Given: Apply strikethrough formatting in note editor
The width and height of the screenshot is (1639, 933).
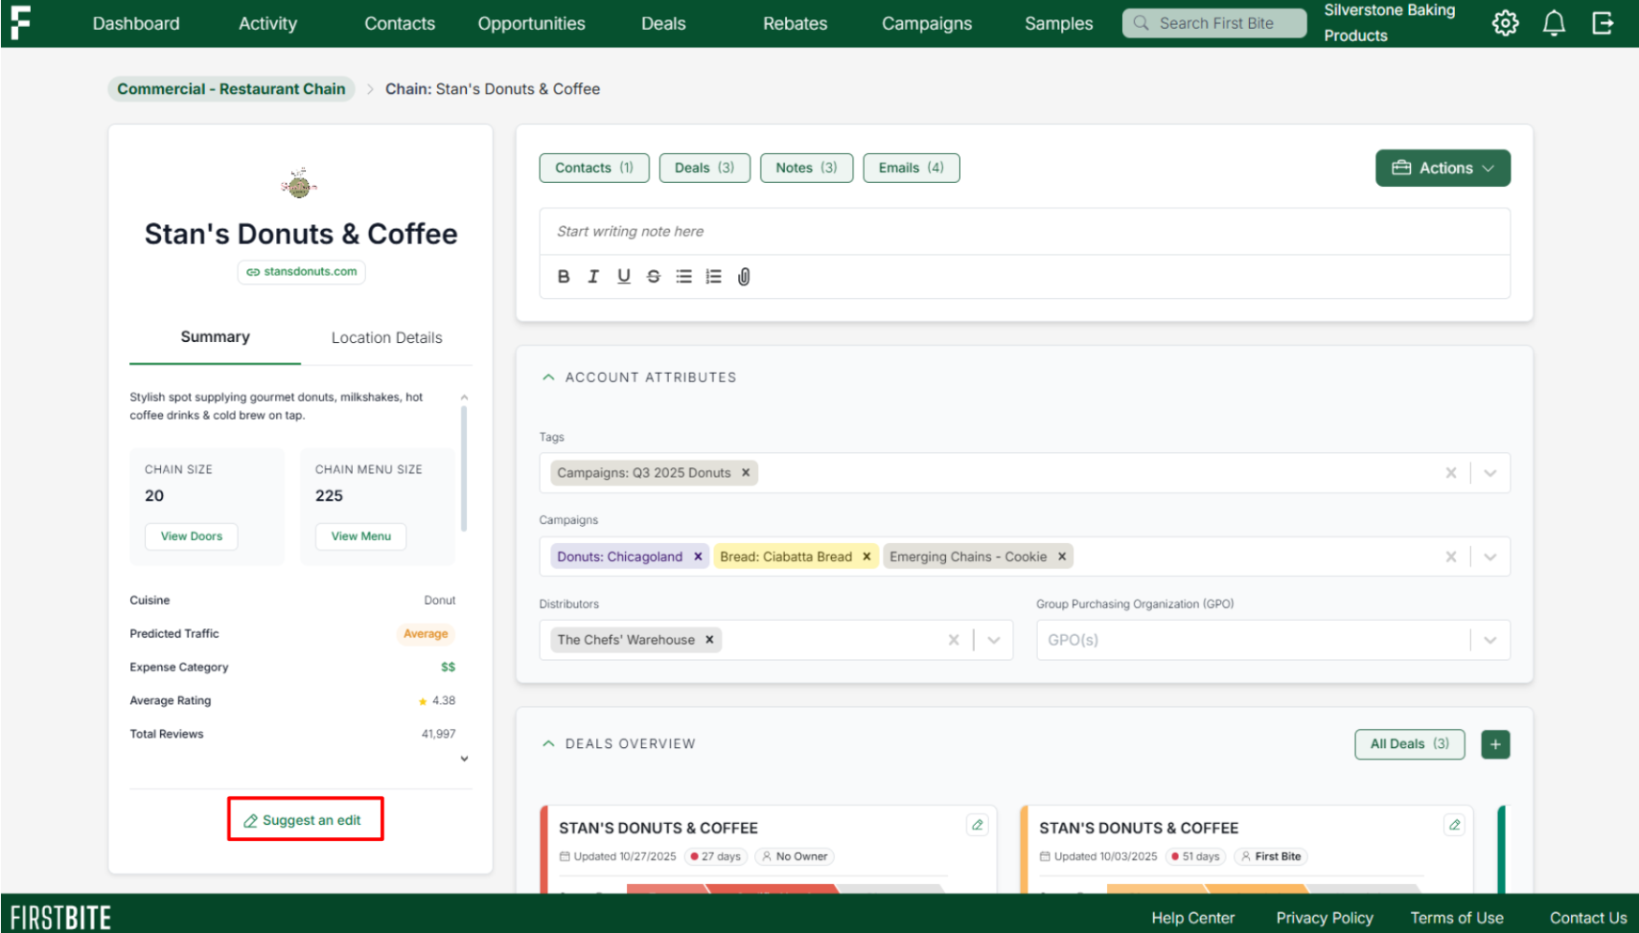Looking at the screenshot, I should 654,277.
